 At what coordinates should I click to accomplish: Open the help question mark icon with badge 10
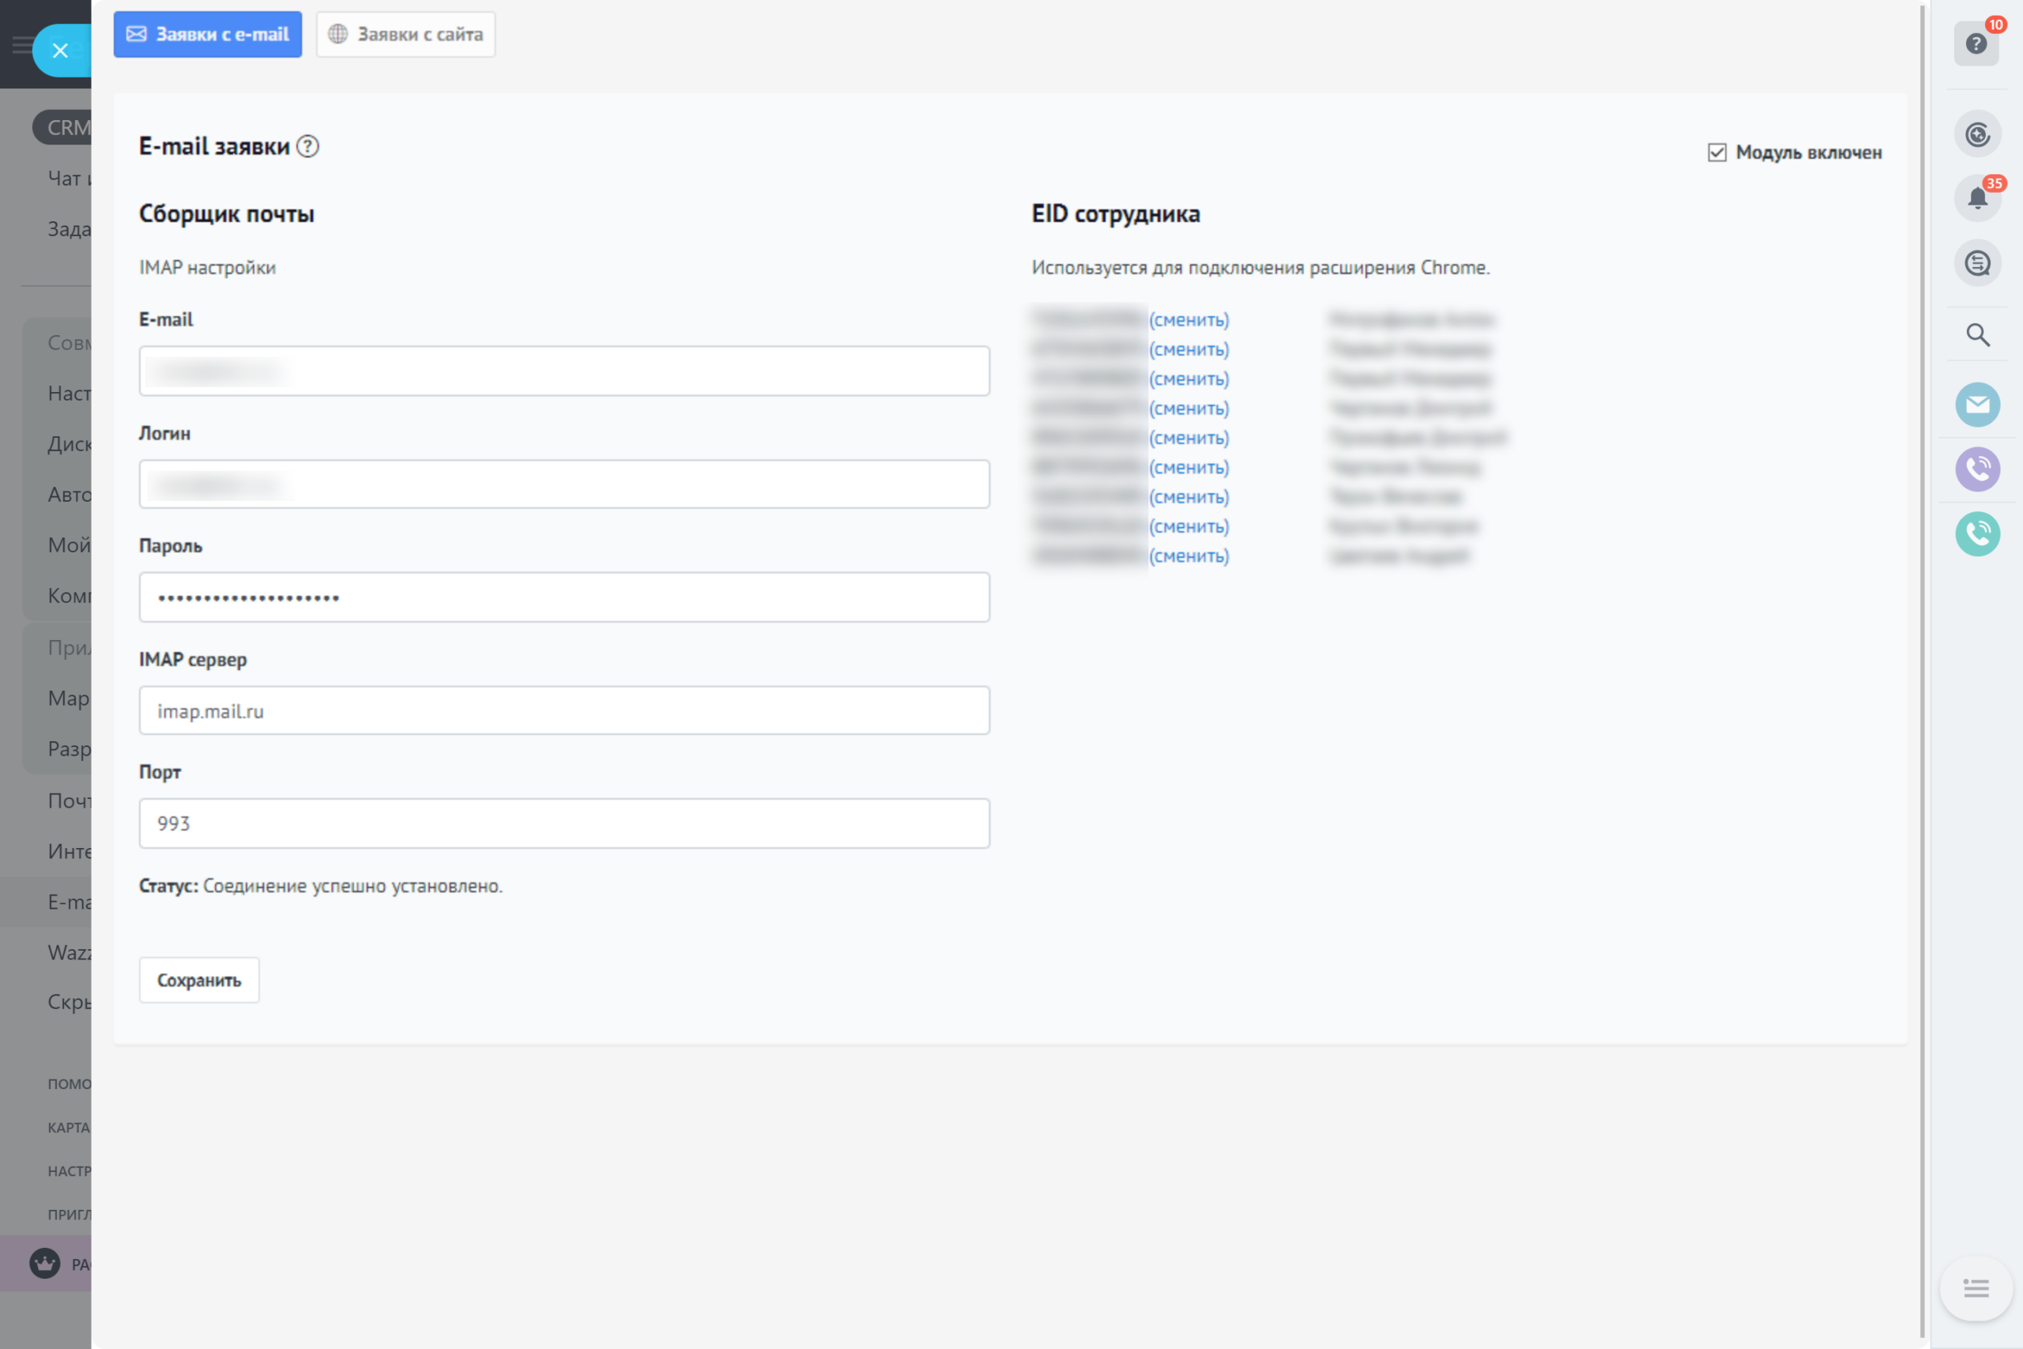pyautogui.click(x=1976, y=43)
